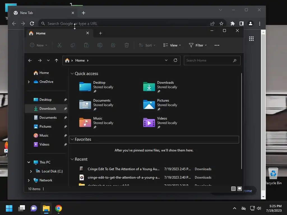This screenshot has width=287, height=215.
Task: Show hidden icons in system tray
Action: pyautogui.click(x=235, y=208)
